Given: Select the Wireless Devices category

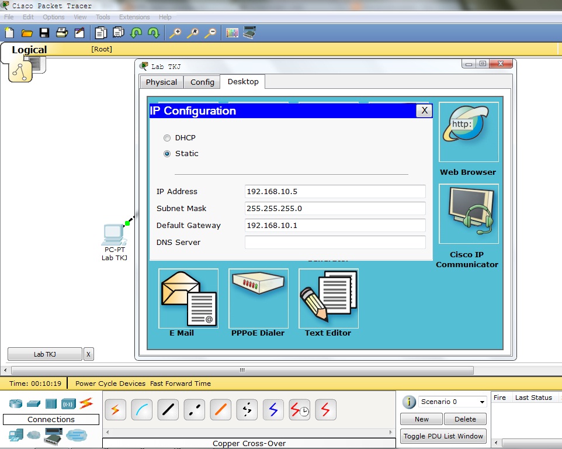Looking at the screenshot, I should pos(68,404).
